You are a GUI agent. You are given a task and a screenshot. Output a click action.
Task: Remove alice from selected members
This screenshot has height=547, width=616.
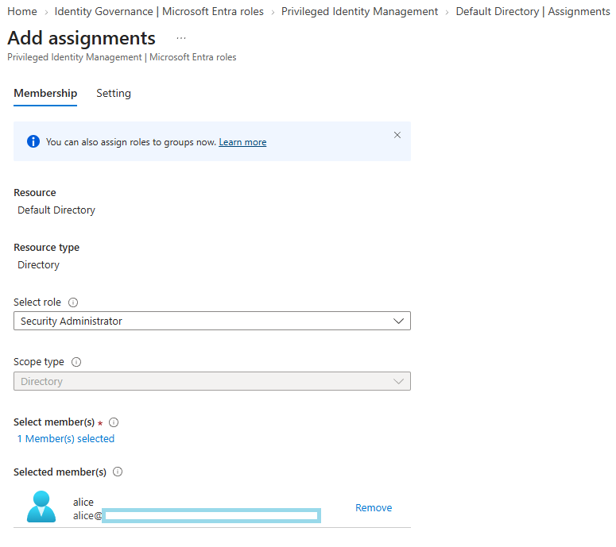tap(374, 508)
